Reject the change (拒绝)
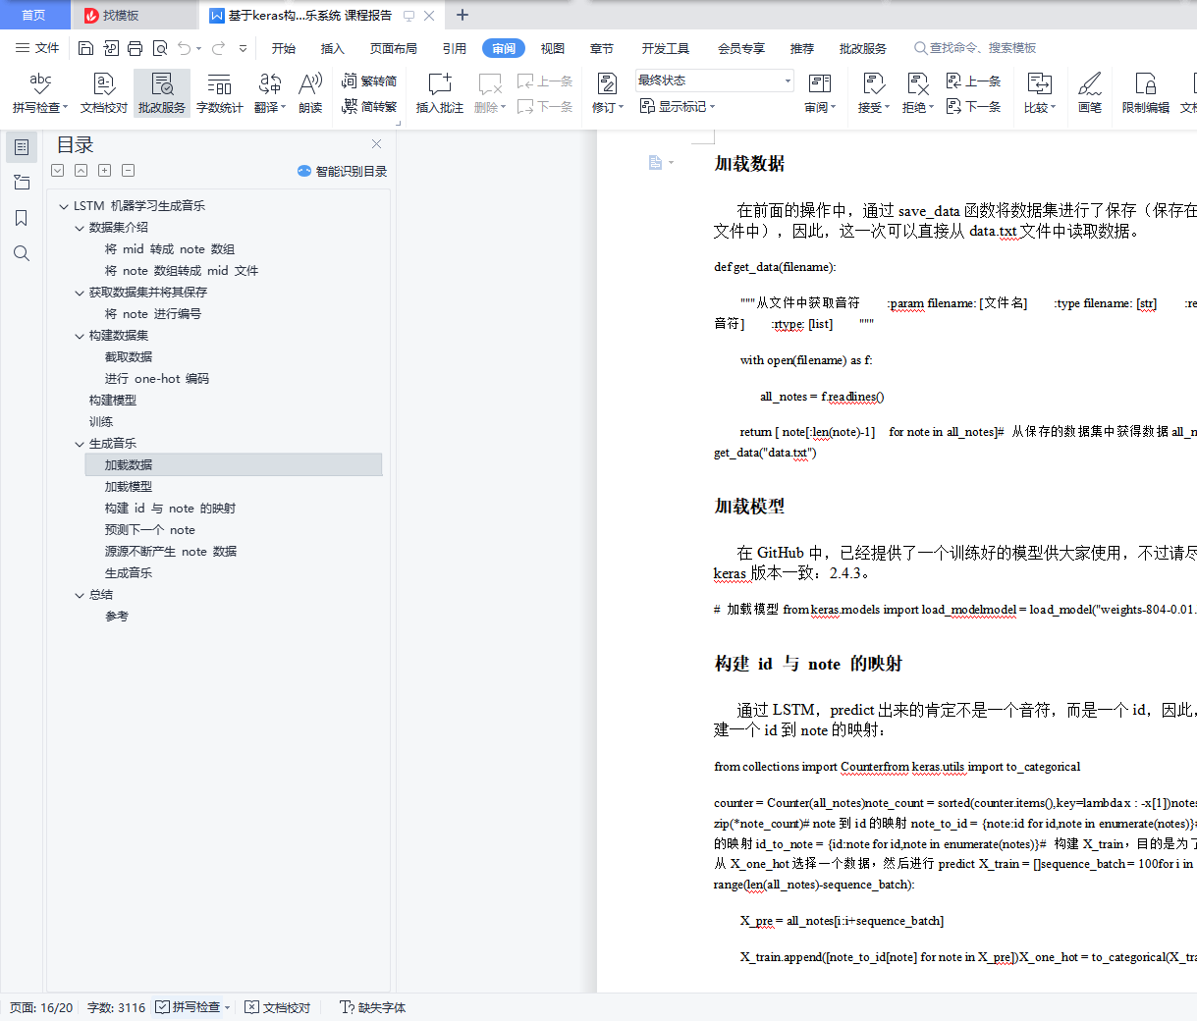This screenshot has width=1197, height=1021. (x=918, y=93)
